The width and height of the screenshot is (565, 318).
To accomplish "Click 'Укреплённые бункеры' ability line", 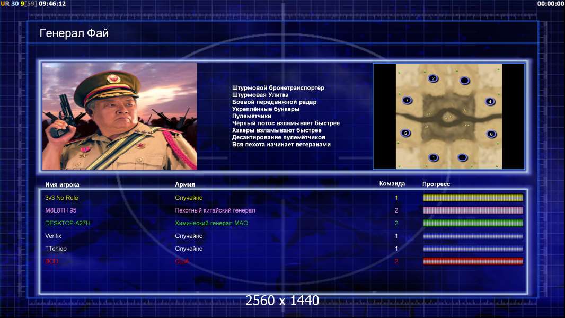I will coord(266,109).
